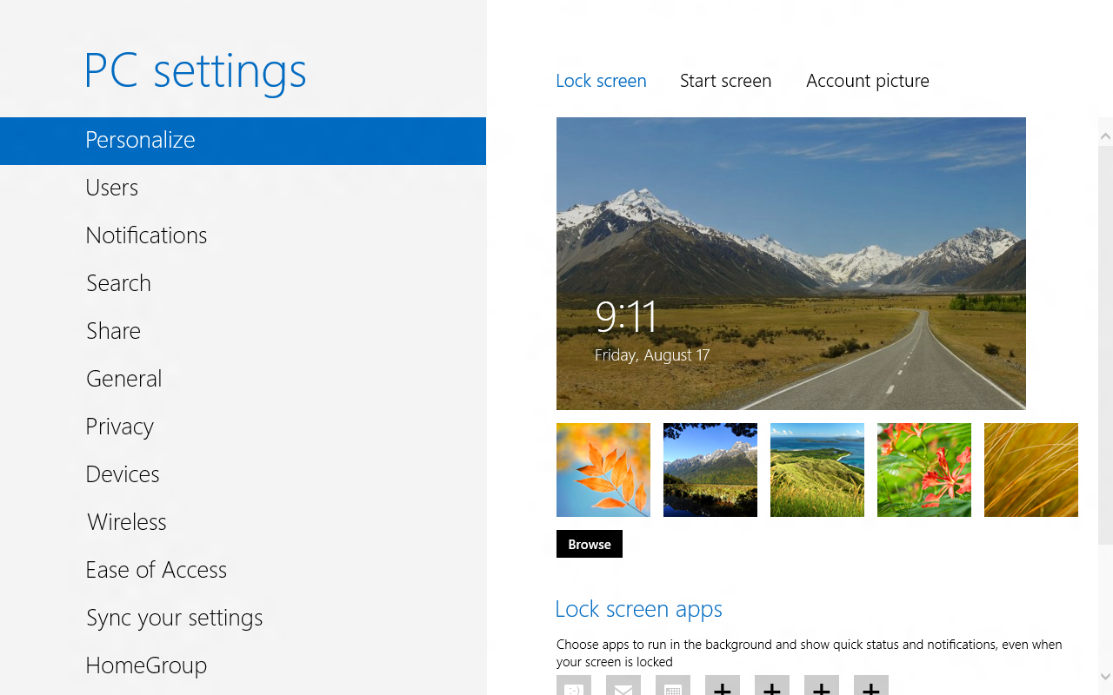Pick the red flowers lock screen image
1113x695 pixels.
pos(923,470)
